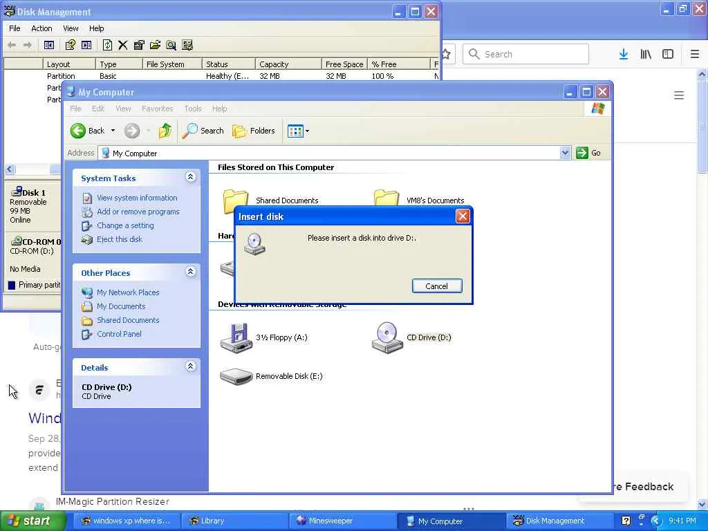Click the Go button next to address bar
Image resolution: width=708 pixels, height=531 pixels.
click(588, 153)
